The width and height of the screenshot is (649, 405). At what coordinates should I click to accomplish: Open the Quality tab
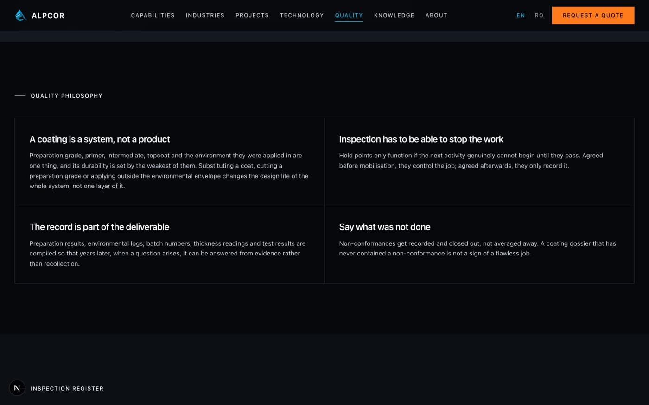pos(349,15)
